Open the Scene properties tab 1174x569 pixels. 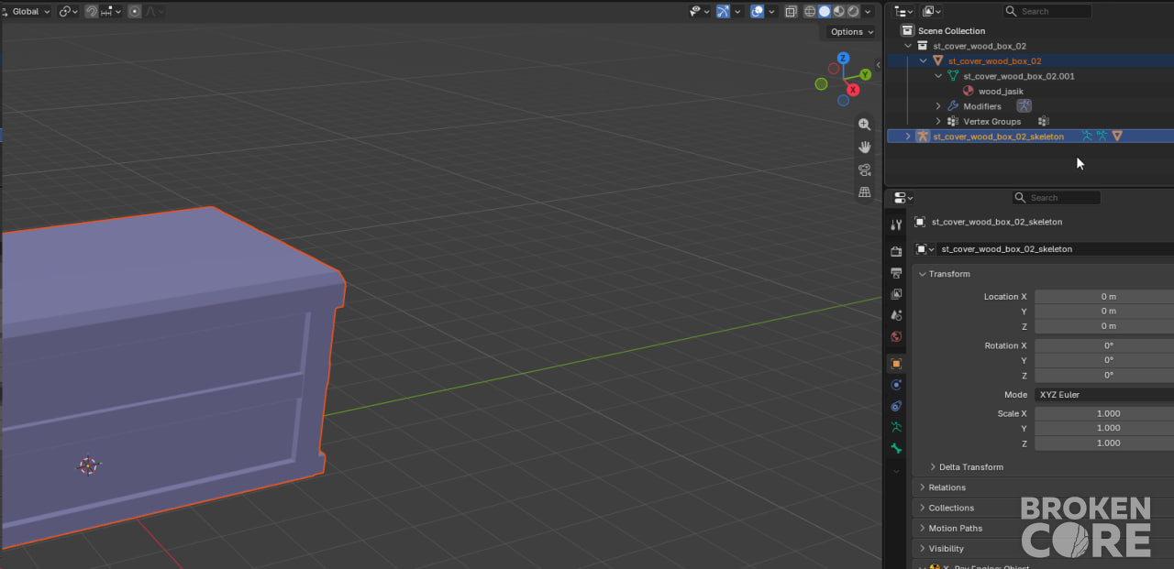point(896,315)
